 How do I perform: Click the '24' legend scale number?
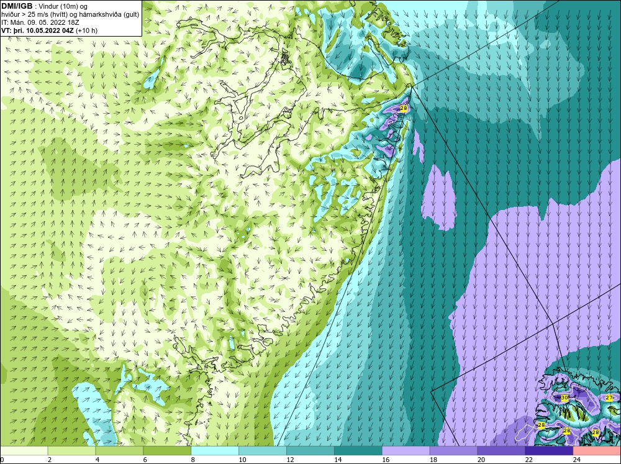(577, 460)
